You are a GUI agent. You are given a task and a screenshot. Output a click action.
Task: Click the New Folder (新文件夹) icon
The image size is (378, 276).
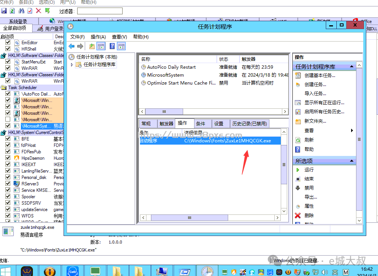click(298, 122)
